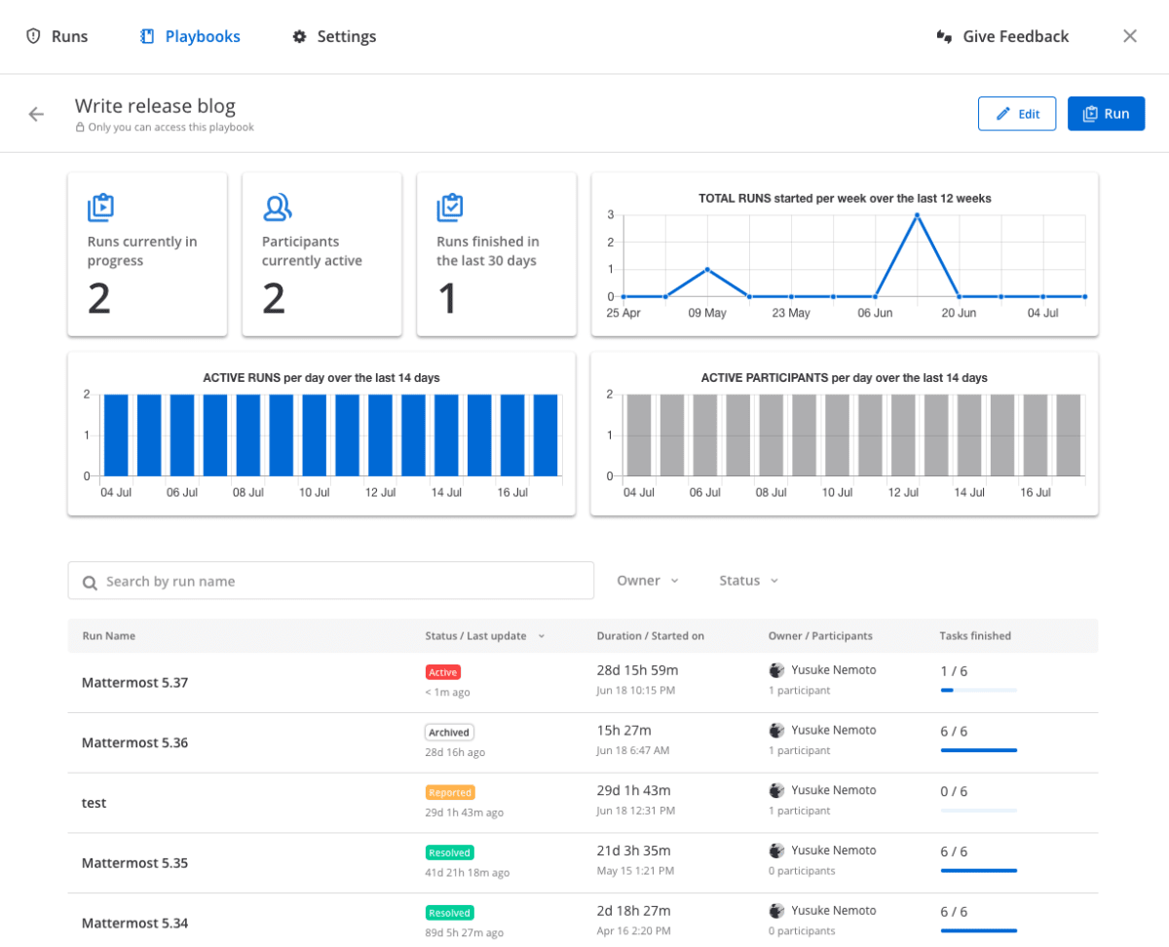This screenshot has width=1169, height=947.
Task: Click the Runs currently in progress icon
Action: (101, 207)
